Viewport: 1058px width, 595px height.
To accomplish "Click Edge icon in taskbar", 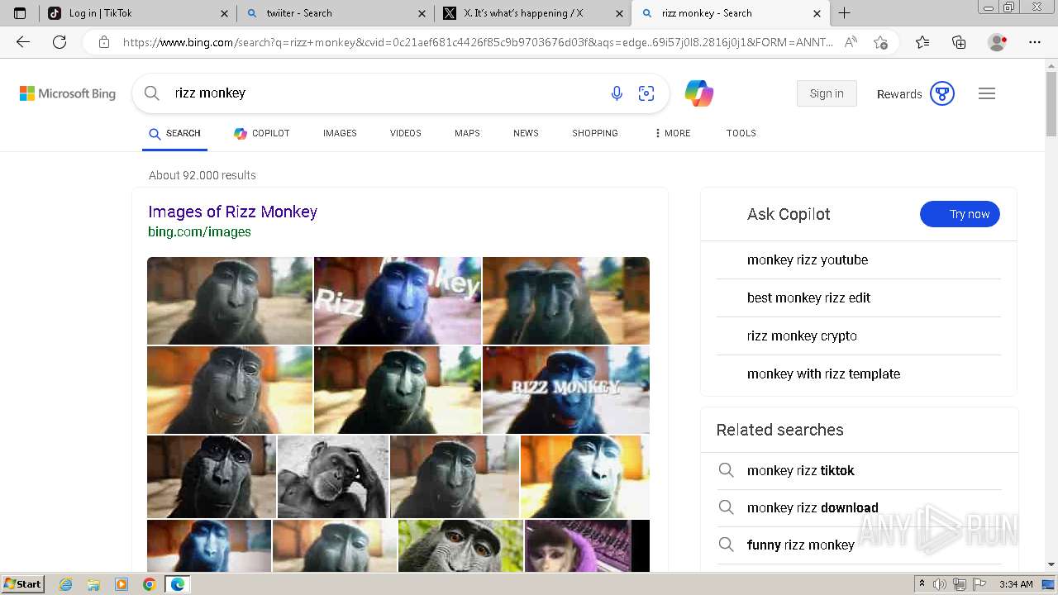I will coord(178,584).
